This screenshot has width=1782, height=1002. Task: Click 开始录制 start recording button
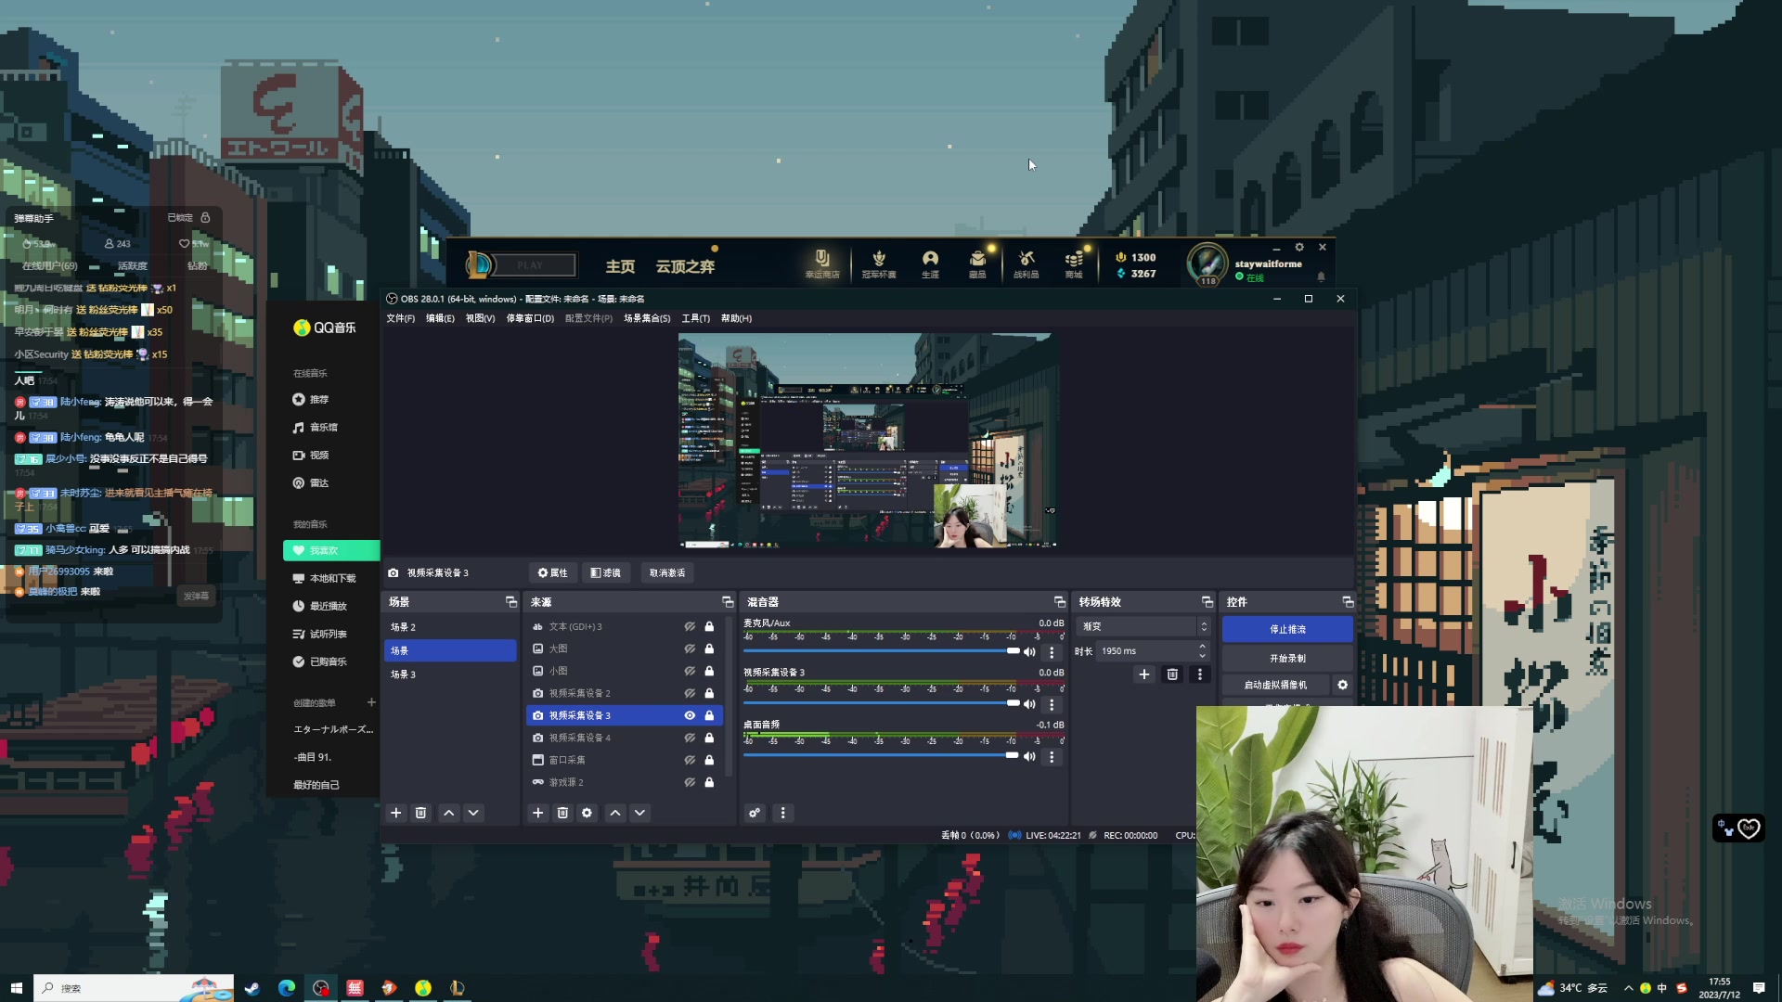pos(1287,658)
